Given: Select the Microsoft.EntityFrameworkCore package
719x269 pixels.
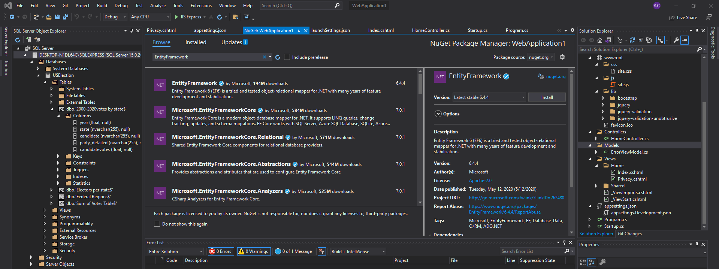Looking at the screenshot, I should point(281,117).
